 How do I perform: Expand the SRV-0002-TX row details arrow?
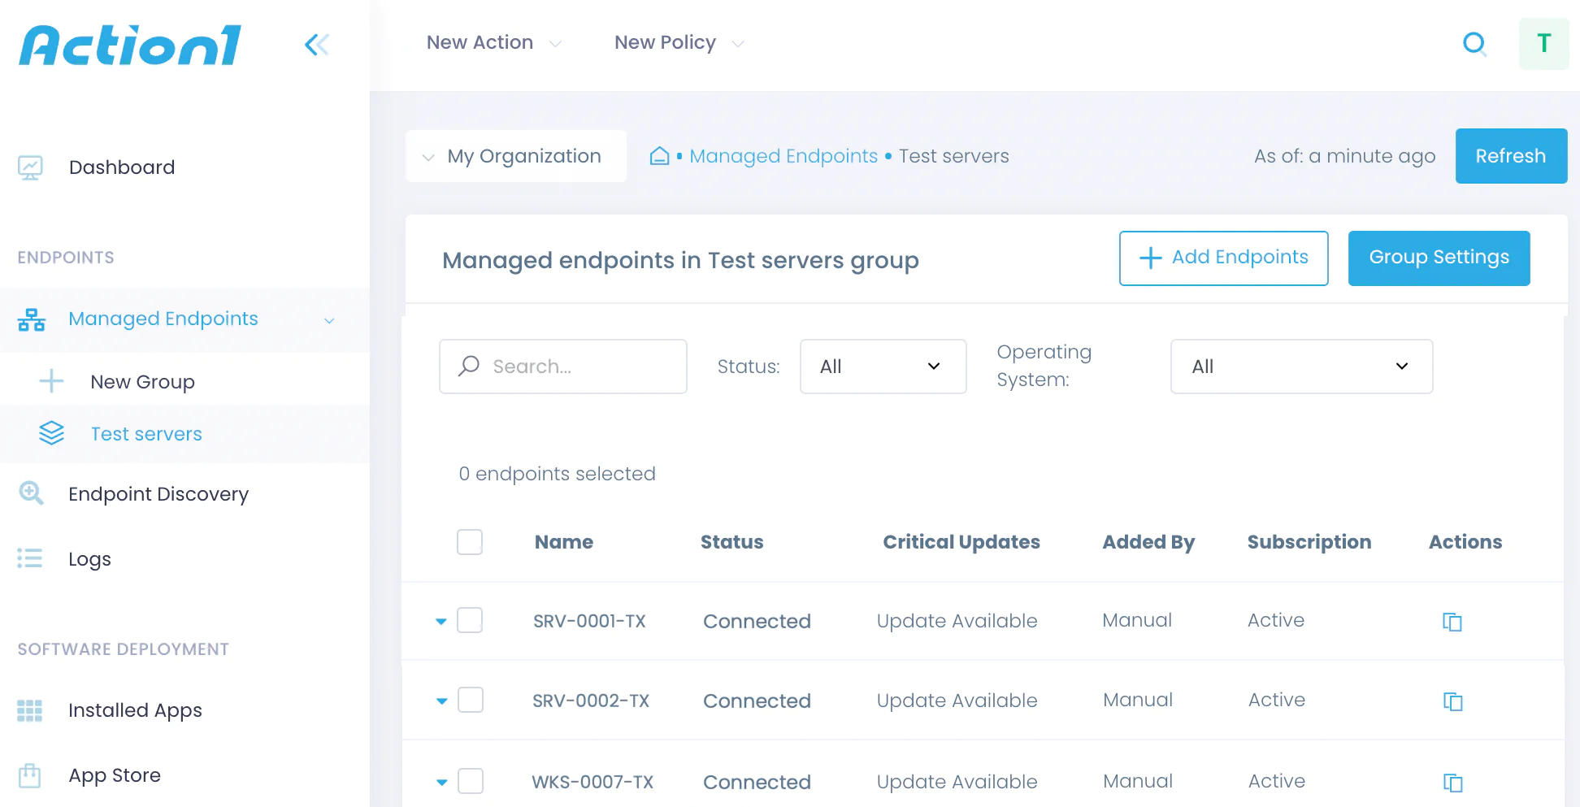point(441,701)
